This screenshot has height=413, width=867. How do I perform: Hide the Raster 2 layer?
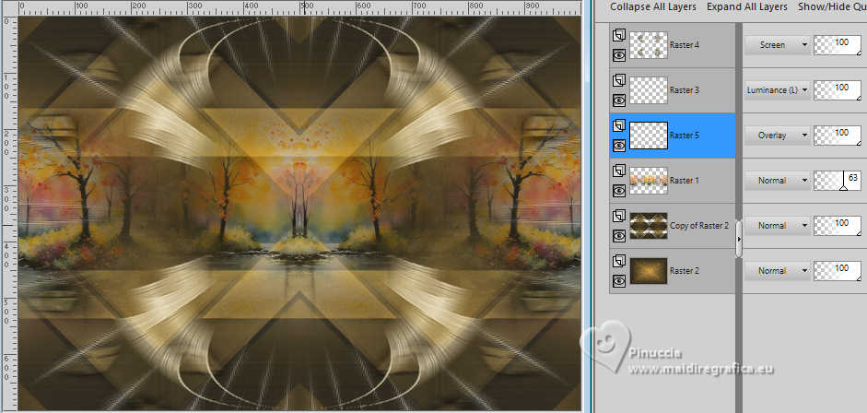point(619,281)
